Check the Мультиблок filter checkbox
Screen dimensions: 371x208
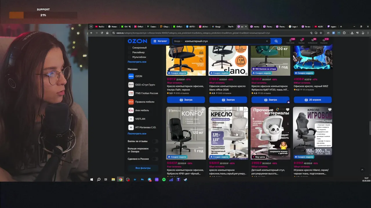coord(130,57)
